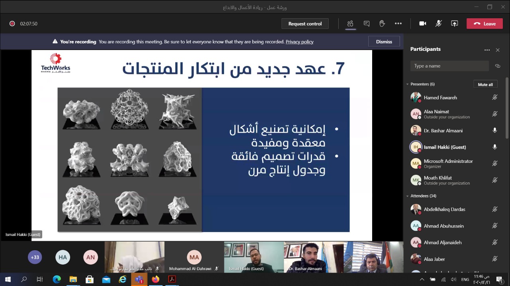Mute Ismail Hakki (Guest)'s microphone
This screenshot has height=286, width=510.
pos(494,147)
